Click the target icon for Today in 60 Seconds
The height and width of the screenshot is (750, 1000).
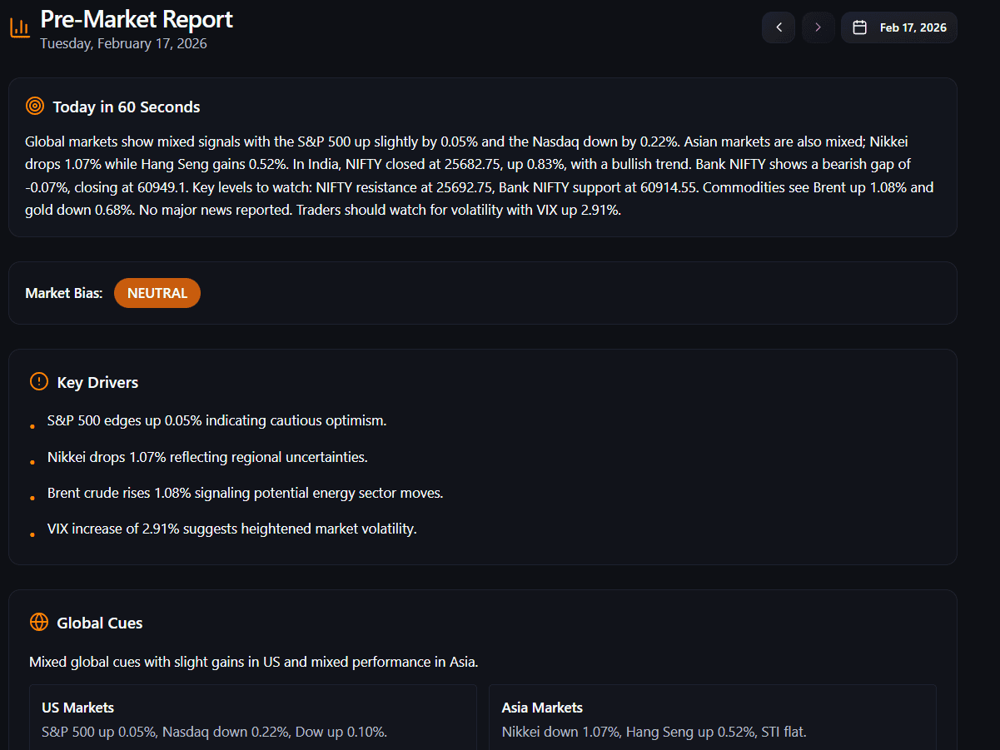(x=35, y=106)
